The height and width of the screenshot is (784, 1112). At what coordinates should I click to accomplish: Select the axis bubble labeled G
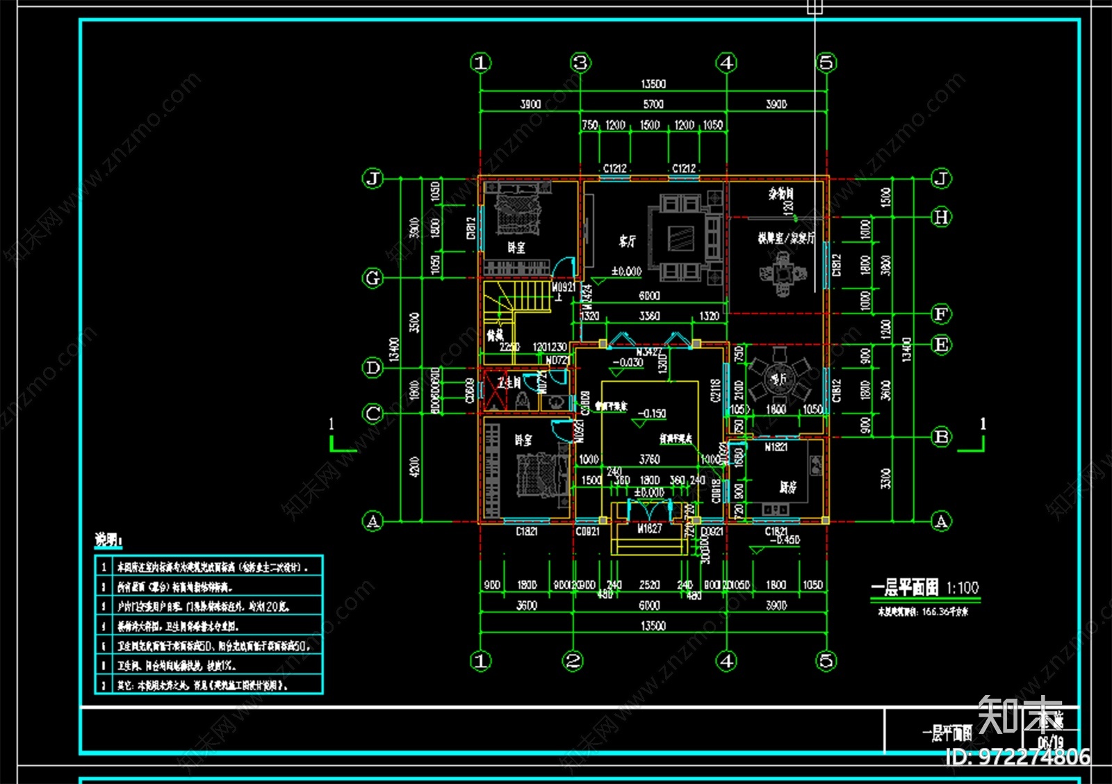[x=373, y=278]
